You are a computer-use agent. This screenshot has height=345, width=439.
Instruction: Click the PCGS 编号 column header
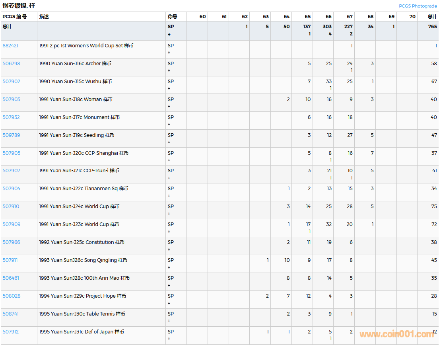pos(15,17)
